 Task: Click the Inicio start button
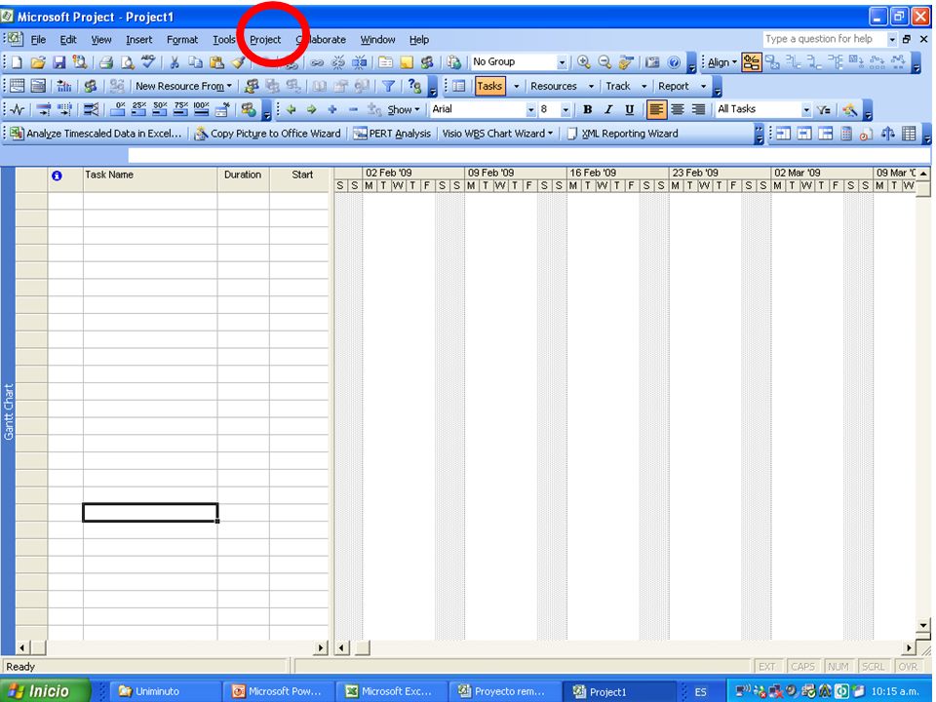(46, 690)
